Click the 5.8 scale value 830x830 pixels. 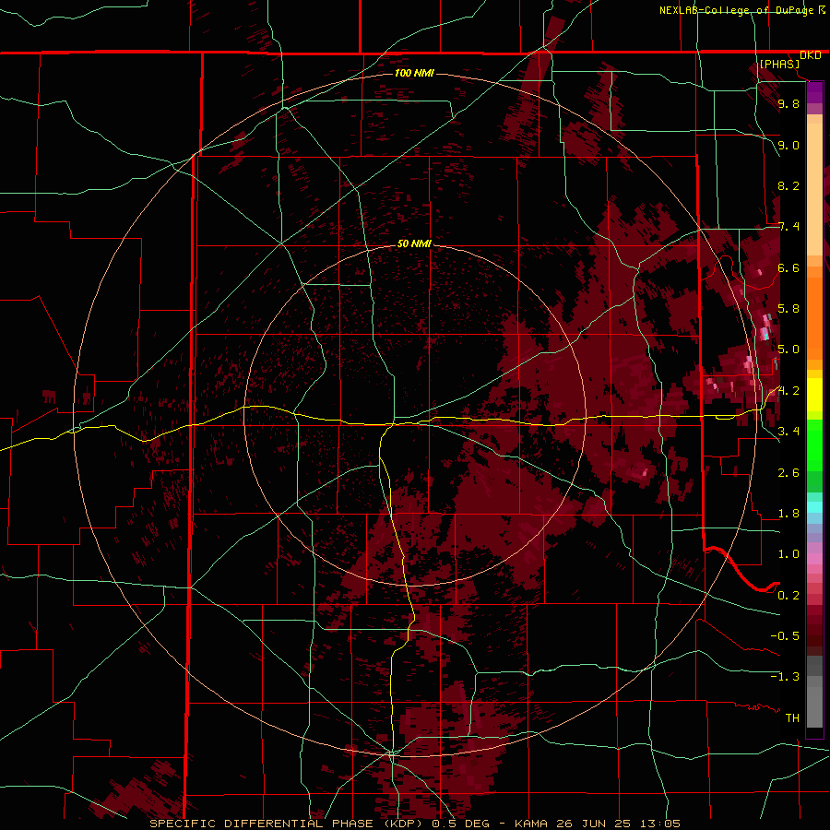click(788, 309)
